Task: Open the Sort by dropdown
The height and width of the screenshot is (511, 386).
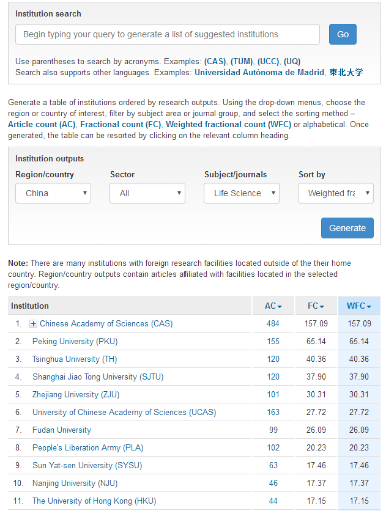Action: tap(336, 193)
